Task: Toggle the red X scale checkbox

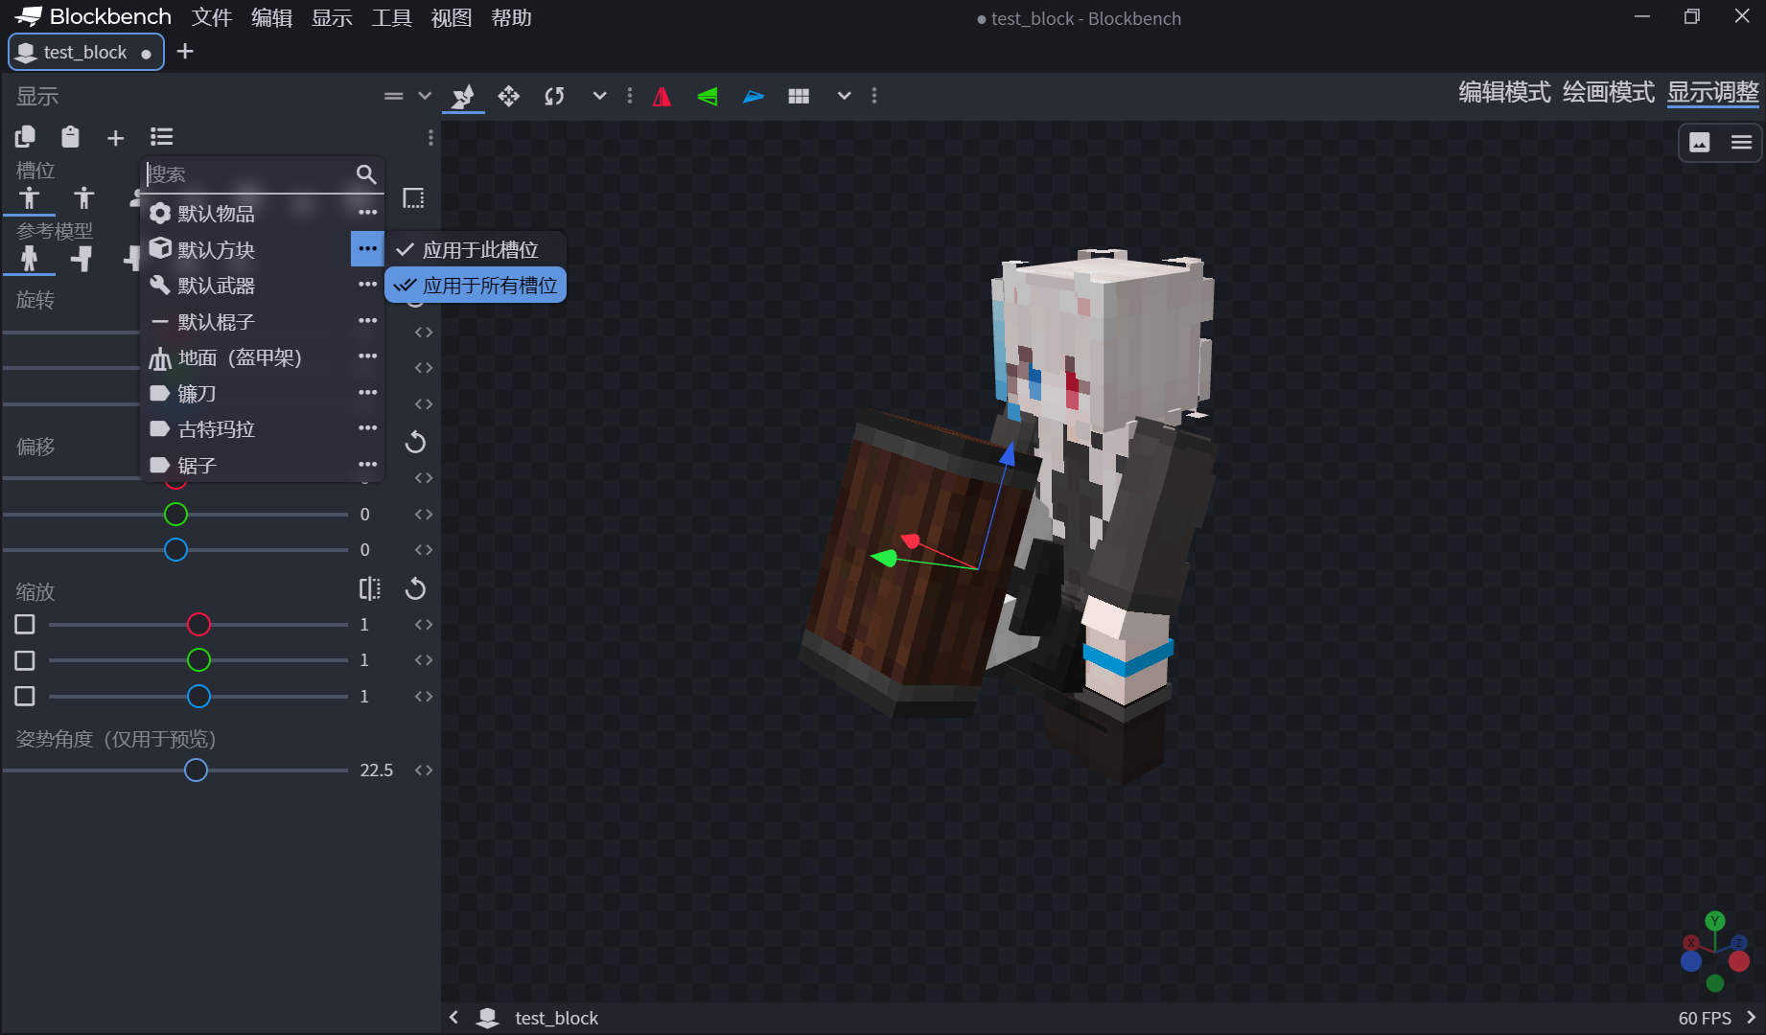Action: (25, 625)
